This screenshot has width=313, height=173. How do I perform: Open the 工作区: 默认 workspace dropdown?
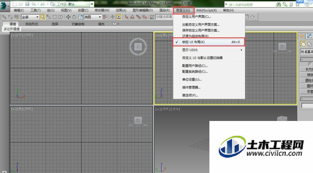pyautogui.click(x=73, y=4)
